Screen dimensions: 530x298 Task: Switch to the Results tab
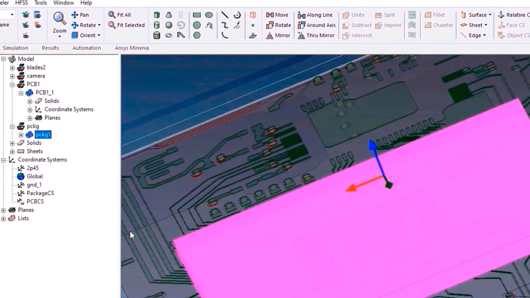pyautogui.click(x=50, y=48)
